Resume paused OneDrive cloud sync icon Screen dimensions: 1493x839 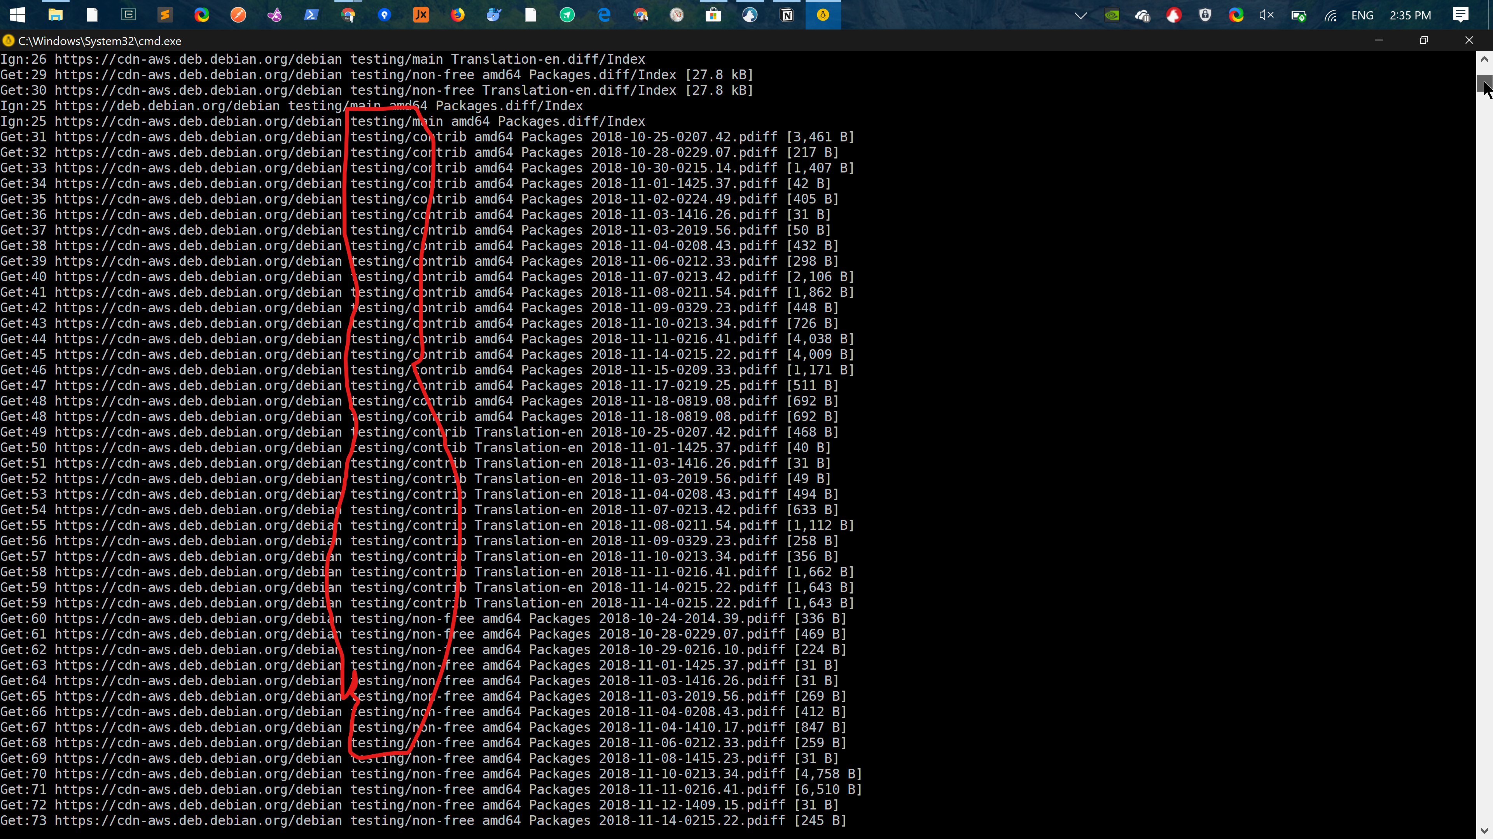pos(1143,15)
